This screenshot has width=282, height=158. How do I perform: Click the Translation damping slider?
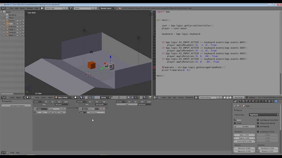point(267,148)
